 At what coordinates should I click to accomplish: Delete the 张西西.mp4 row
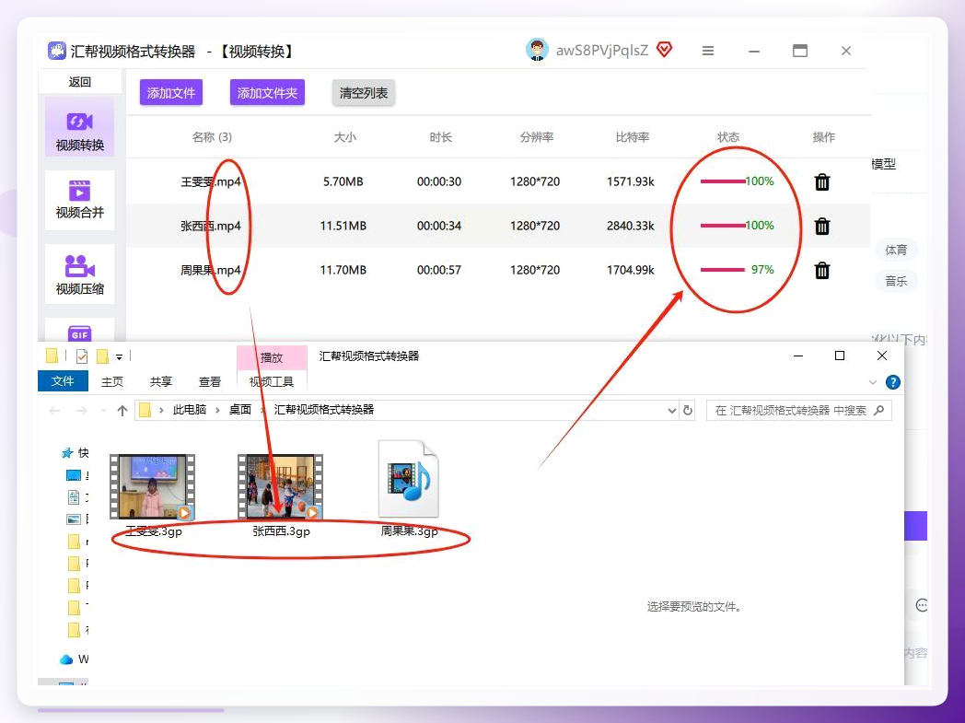tap(822, 226)
